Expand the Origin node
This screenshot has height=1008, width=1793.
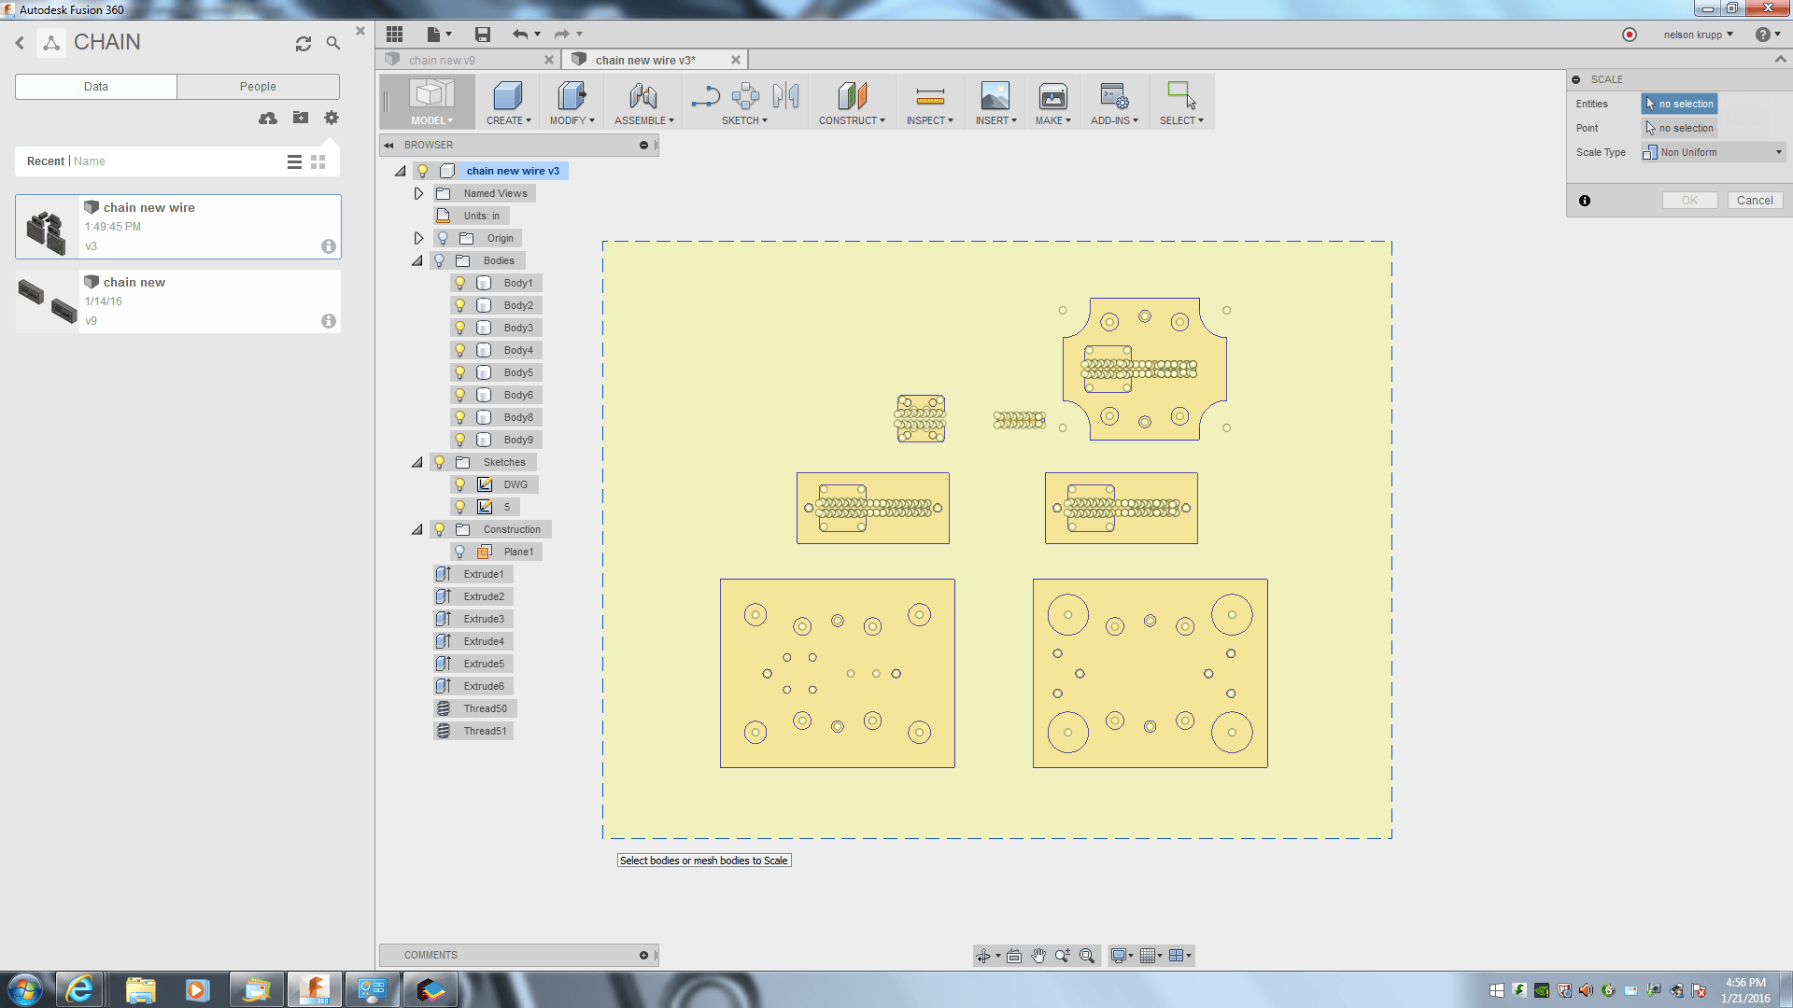(418, 238)
